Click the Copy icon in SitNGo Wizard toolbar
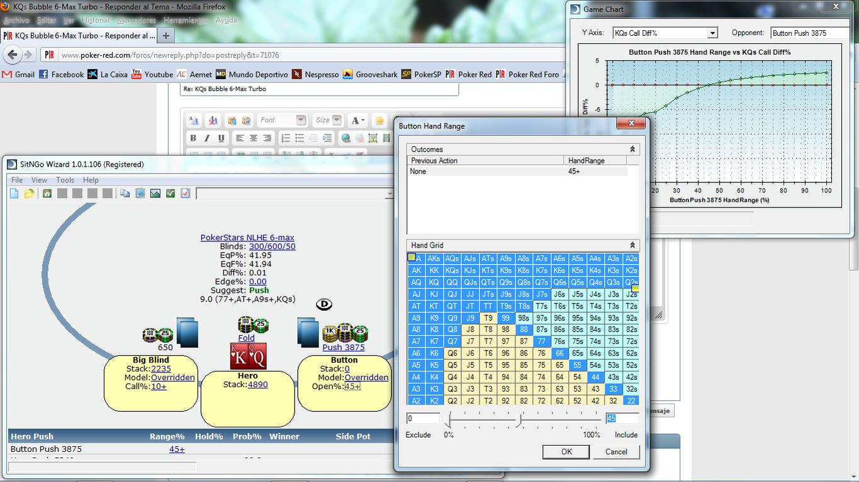The image size is (859, 482). [125, 194]
